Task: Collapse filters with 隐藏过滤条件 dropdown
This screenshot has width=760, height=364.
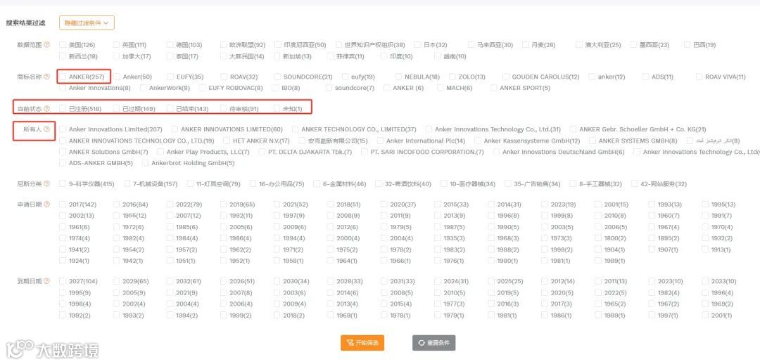Action: pos(87,22)
